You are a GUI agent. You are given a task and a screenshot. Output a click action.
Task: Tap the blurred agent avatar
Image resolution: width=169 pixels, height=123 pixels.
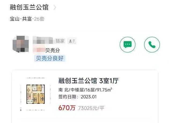point(21,44)
